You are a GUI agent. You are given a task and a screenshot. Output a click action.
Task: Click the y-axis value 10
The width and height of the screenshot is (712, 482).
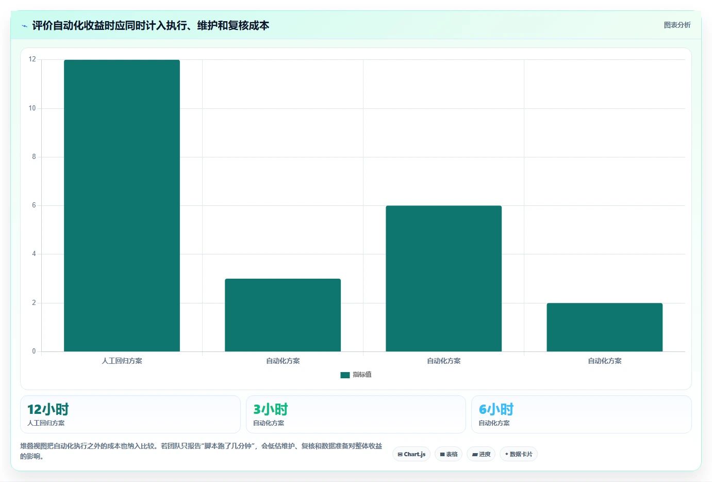(32, 108)
